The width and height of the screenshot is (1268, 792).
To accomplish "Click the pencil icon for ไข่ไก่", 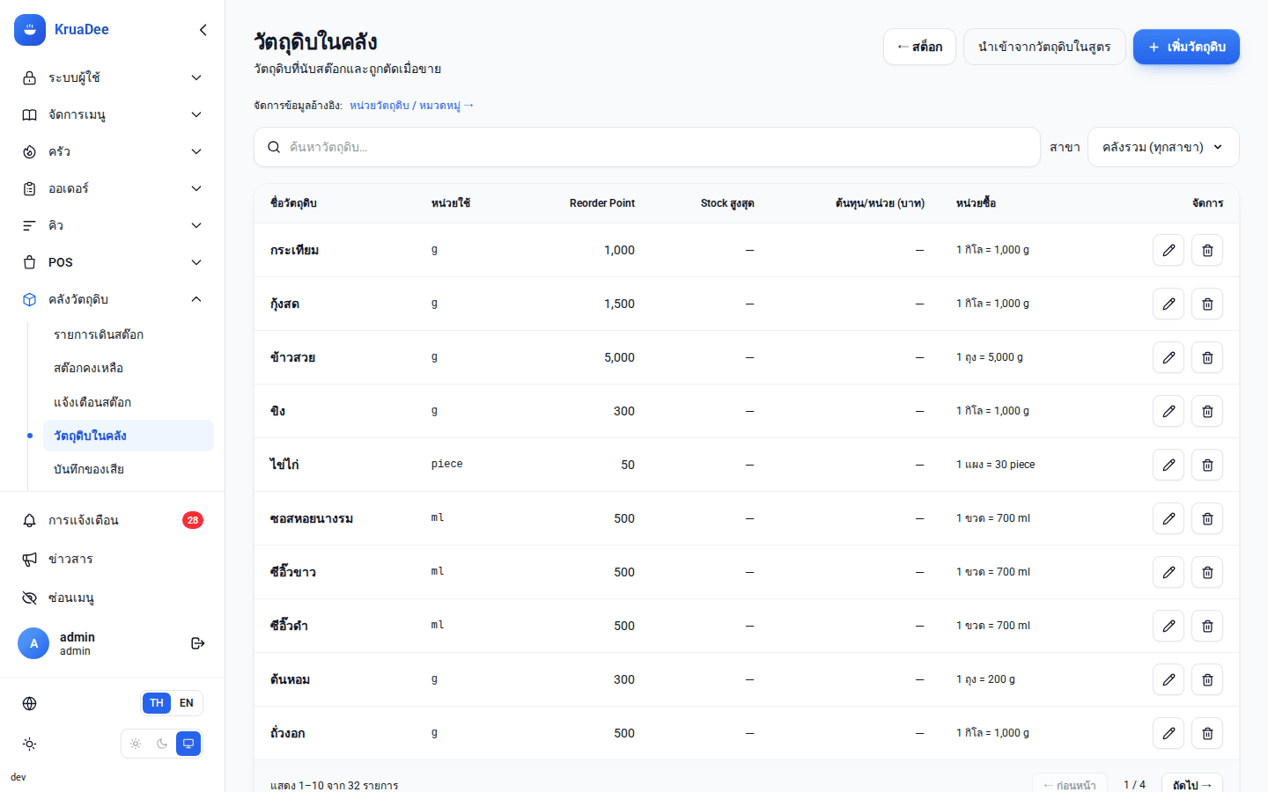I will point(1168,465).
